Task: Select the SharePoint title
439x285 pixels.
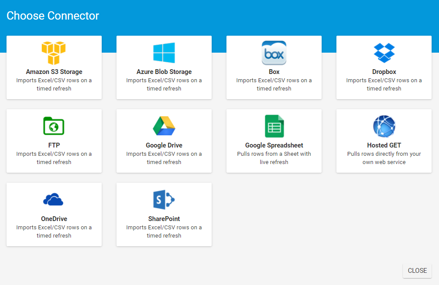Action: (164, 218)
